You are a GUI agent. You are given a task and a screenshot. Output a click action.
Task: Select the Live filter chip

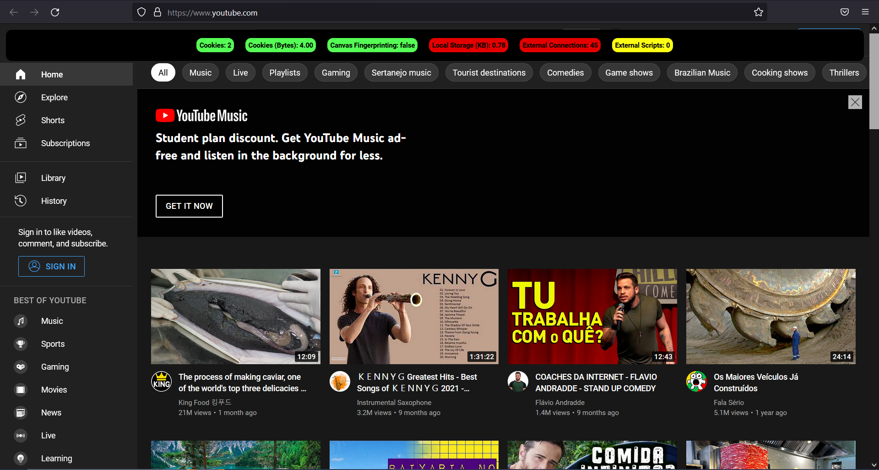tap(240, 72)
